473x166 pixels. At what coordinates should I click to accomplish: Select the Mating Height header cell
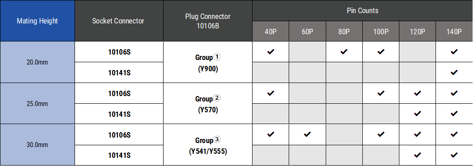(x=37, y=21)
